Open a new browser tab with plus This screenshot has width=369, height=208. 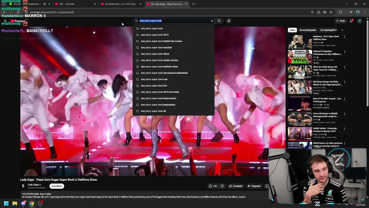(193, 4)
